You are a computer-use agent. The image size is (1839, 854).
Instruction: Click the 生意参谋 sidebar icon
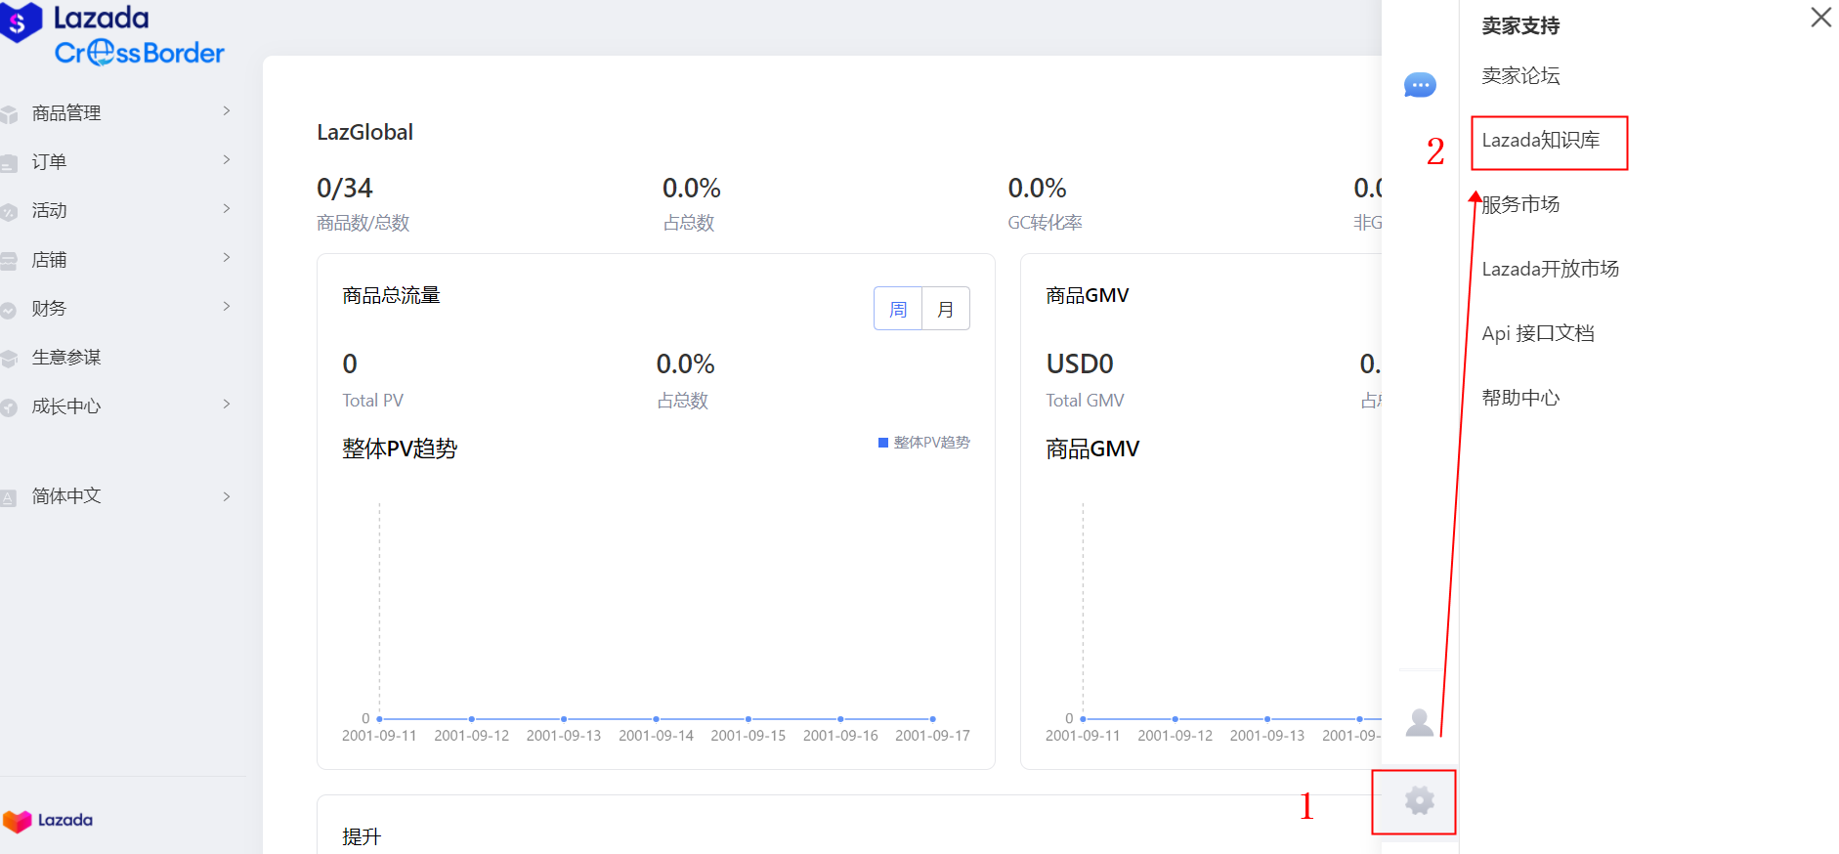coord(9,359)
